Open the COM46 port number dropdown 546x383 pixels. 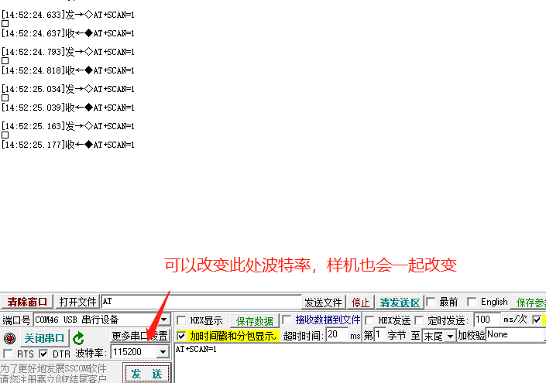(x=163, y=320)
